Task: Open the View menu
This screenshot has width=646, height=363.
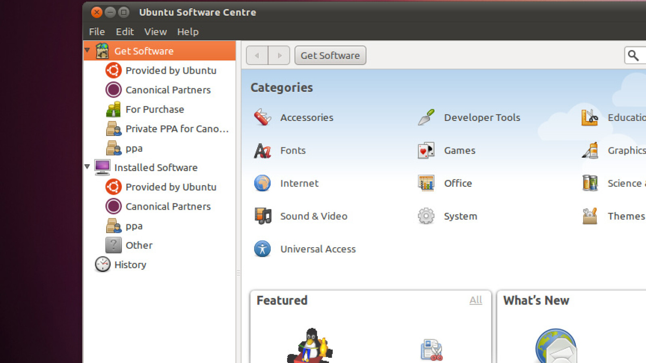Action: tap(155, 32)
